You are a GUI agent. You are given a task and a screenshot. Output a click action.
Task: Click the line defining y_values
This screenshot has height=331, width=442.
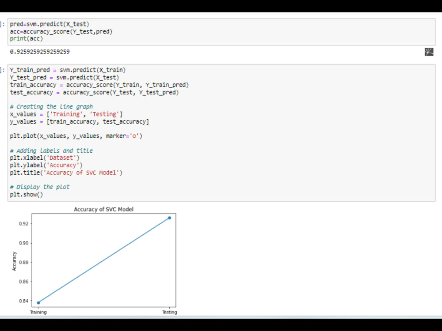[x=80, y=122]
